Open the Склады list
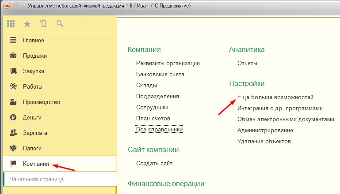 coord(146,86)
